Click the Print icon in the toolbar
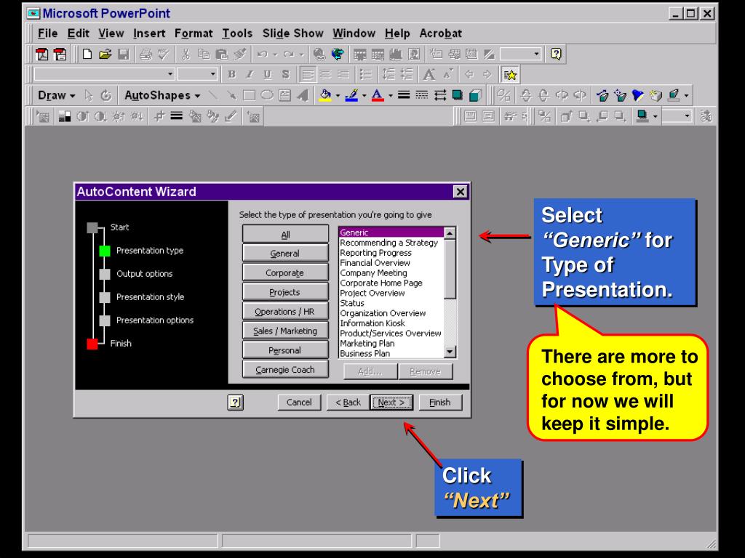Screen dimensions: 745x558 pos(146,54)
